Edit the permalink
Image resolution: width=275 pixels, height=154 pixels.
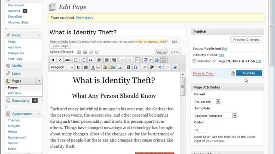[x=174, y=41]
